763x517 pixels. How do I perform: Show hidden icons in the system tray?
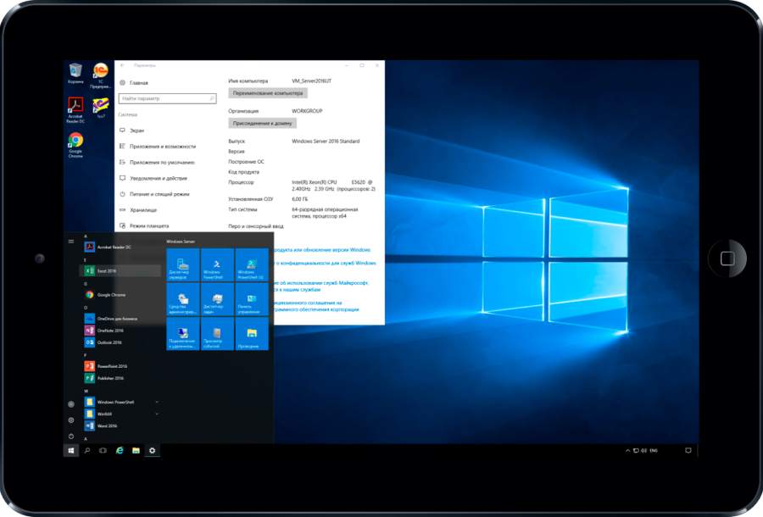tap(627, 451)
